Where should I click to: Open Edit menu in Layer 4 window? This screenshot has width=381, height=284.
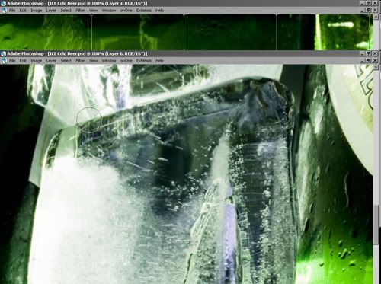23,11
